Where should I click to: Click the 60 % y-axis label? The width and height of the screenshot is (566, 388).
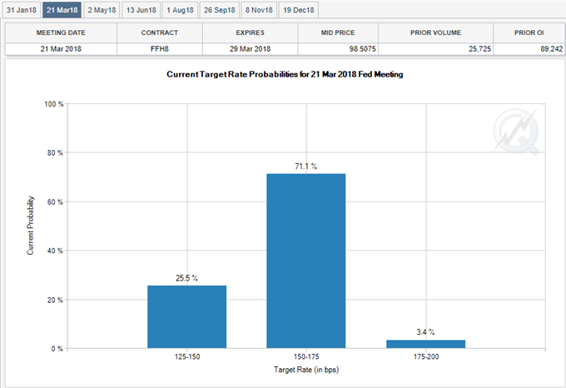55,201
